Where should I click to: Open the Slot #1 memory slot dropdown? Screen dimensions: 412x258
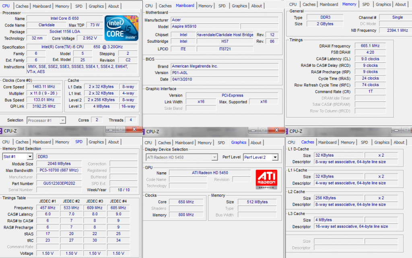(x=30, y=157)
